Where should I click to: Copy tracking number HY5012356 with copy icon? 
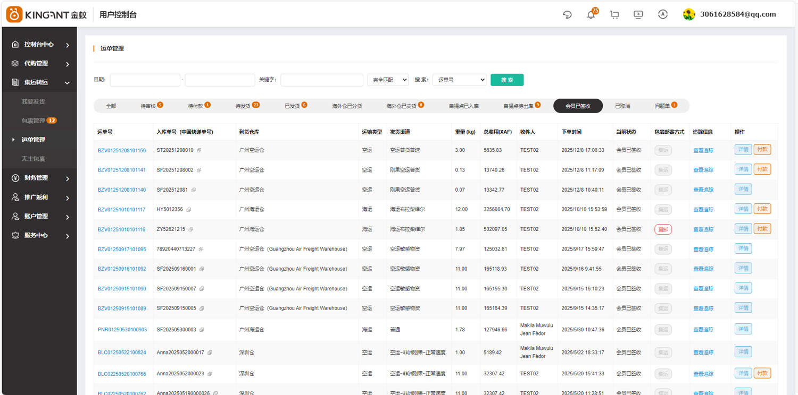click(x=188, y=210)
